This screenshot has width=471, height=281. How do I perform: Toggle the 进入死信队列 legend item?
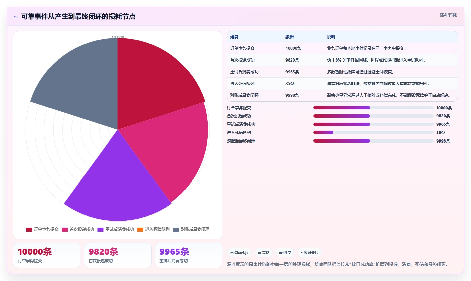(154, 229)
